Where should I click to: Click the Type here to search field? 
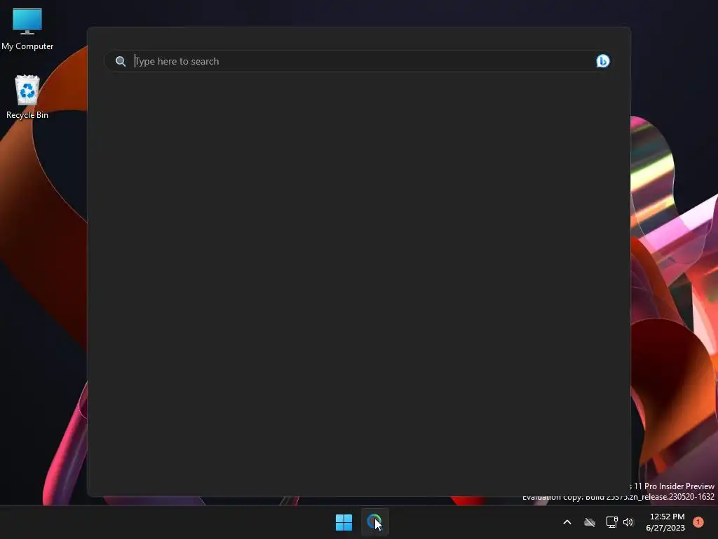point(358,61)
